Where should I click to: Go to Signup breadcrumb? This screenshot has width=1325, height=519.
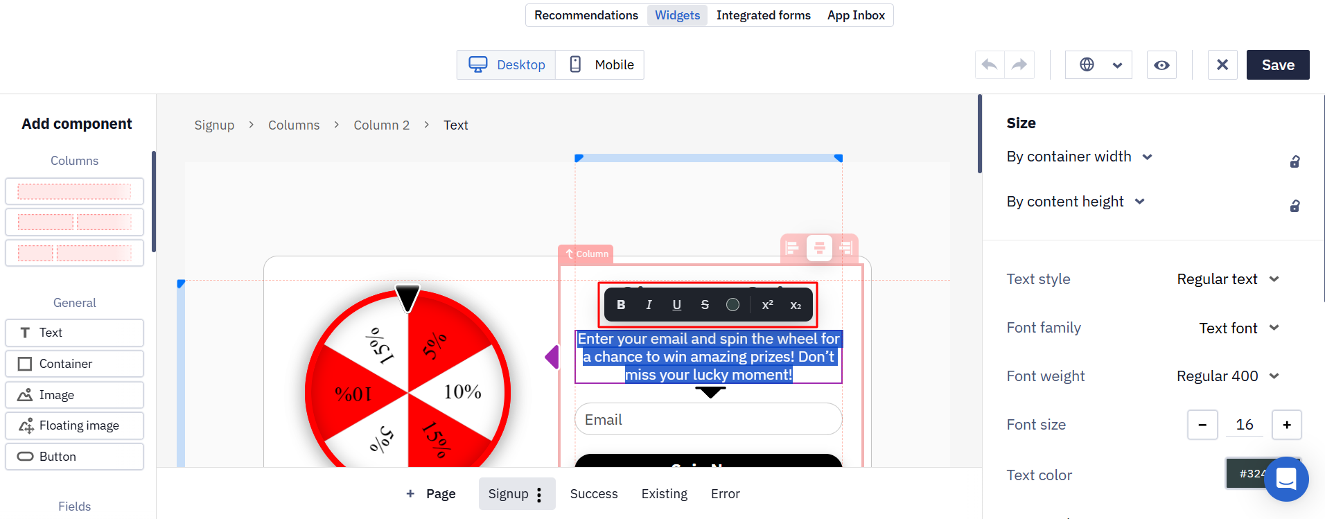point(214,125)
